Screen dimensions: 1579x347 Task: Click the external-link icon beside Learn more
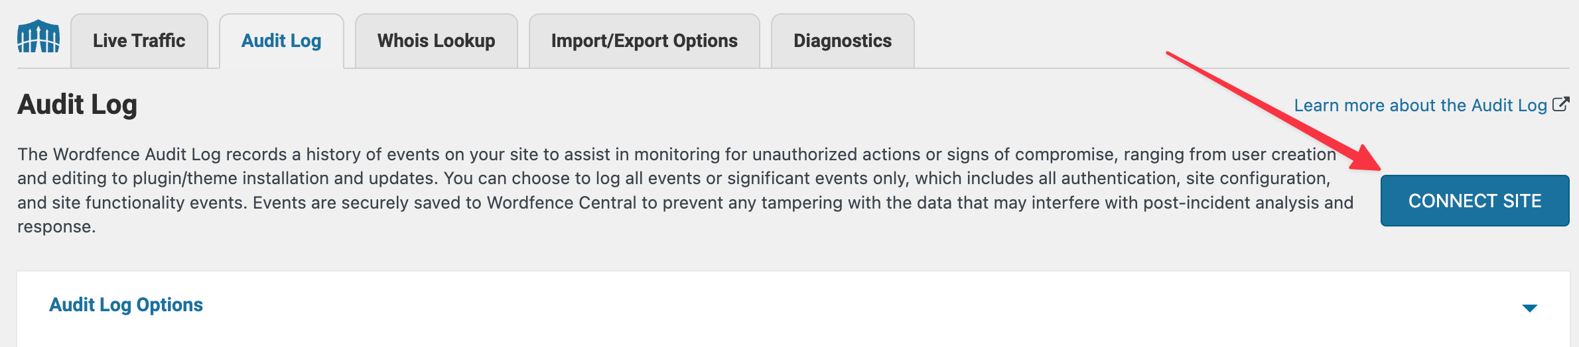pyautogui.click(x=1561, y=104)
